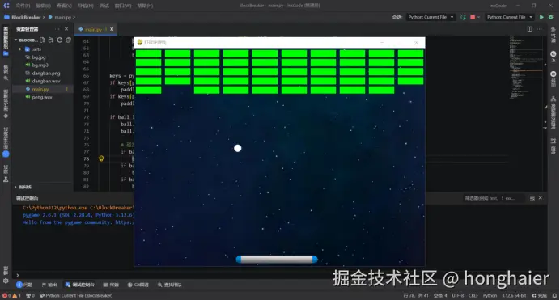Switch to the Git bottom panel tab
Viewport: 560px width, 300px height.
coord(138,285)
